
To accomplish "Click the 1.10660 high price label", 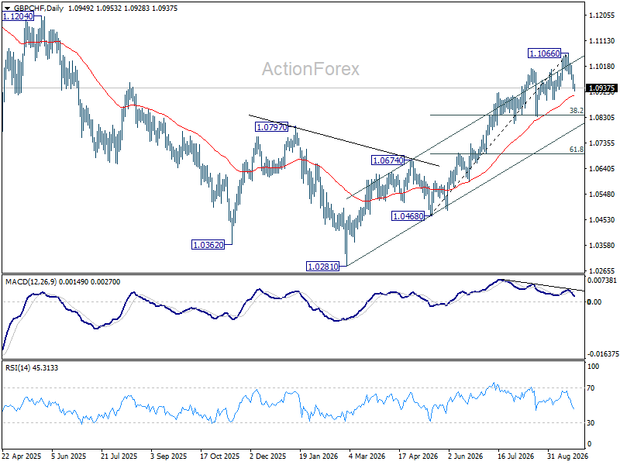I will pyautogui.click(x=545, y=53).
